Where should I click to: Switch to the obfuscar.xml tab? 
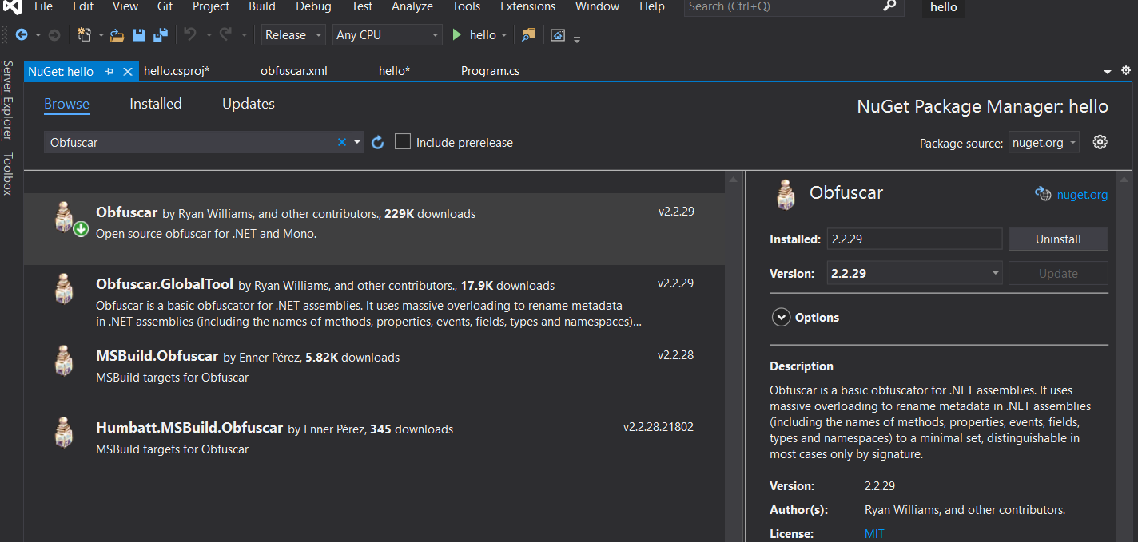click(293, 71)
